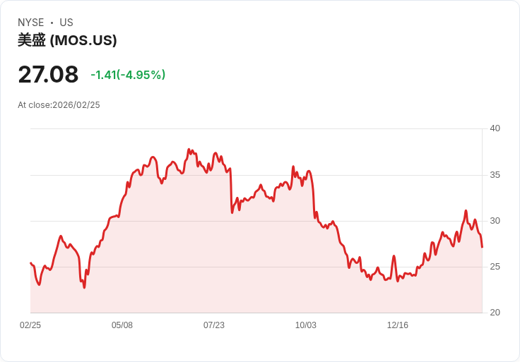Click the 20 value on y-axis
The image size is (520, 362).
tap(495, 313)
